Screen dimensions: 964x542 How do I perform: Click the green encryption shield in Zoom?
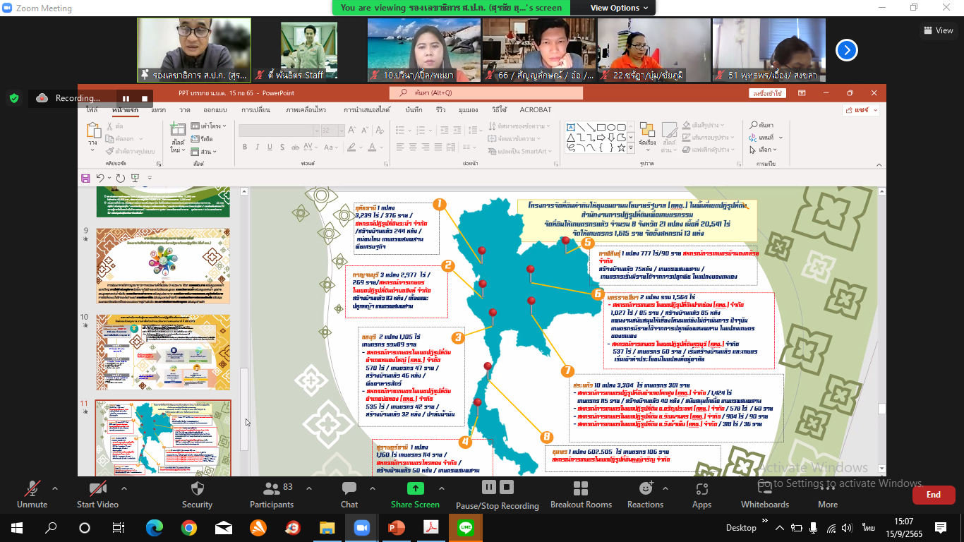pyautogui.click(x=13, y=98)
